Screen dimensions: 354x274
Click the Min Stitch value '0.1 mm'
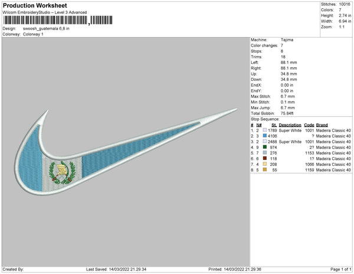point(288,102)
